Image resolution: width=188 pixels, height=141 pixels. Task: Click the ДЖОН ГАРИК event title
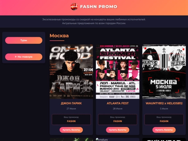[71, 103]
